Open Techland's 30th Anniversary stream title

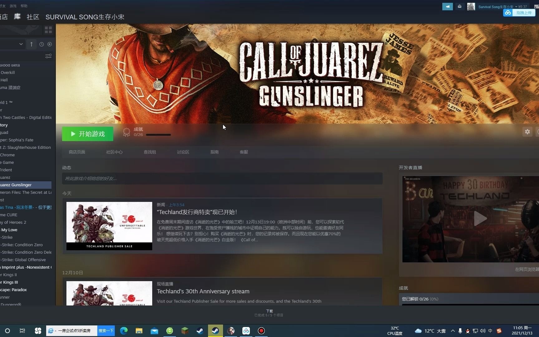coord(203,291)
